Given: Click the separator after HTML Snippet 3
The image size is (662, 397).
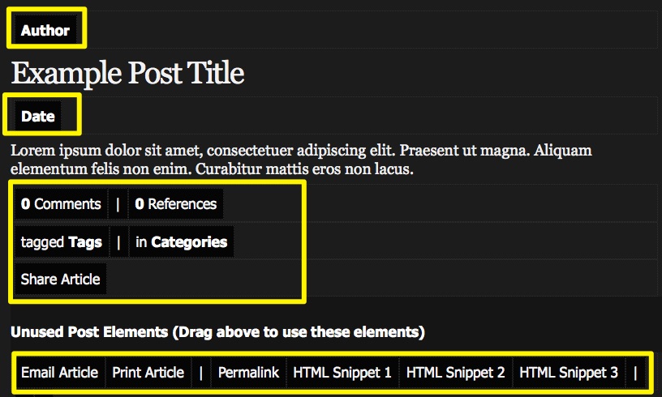Looking at the screenshot, I should [x=635, y=373].
